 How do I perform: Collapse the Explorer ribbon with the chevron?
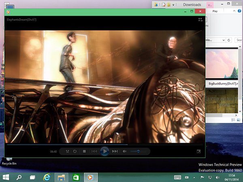click(x=234, y=11)
